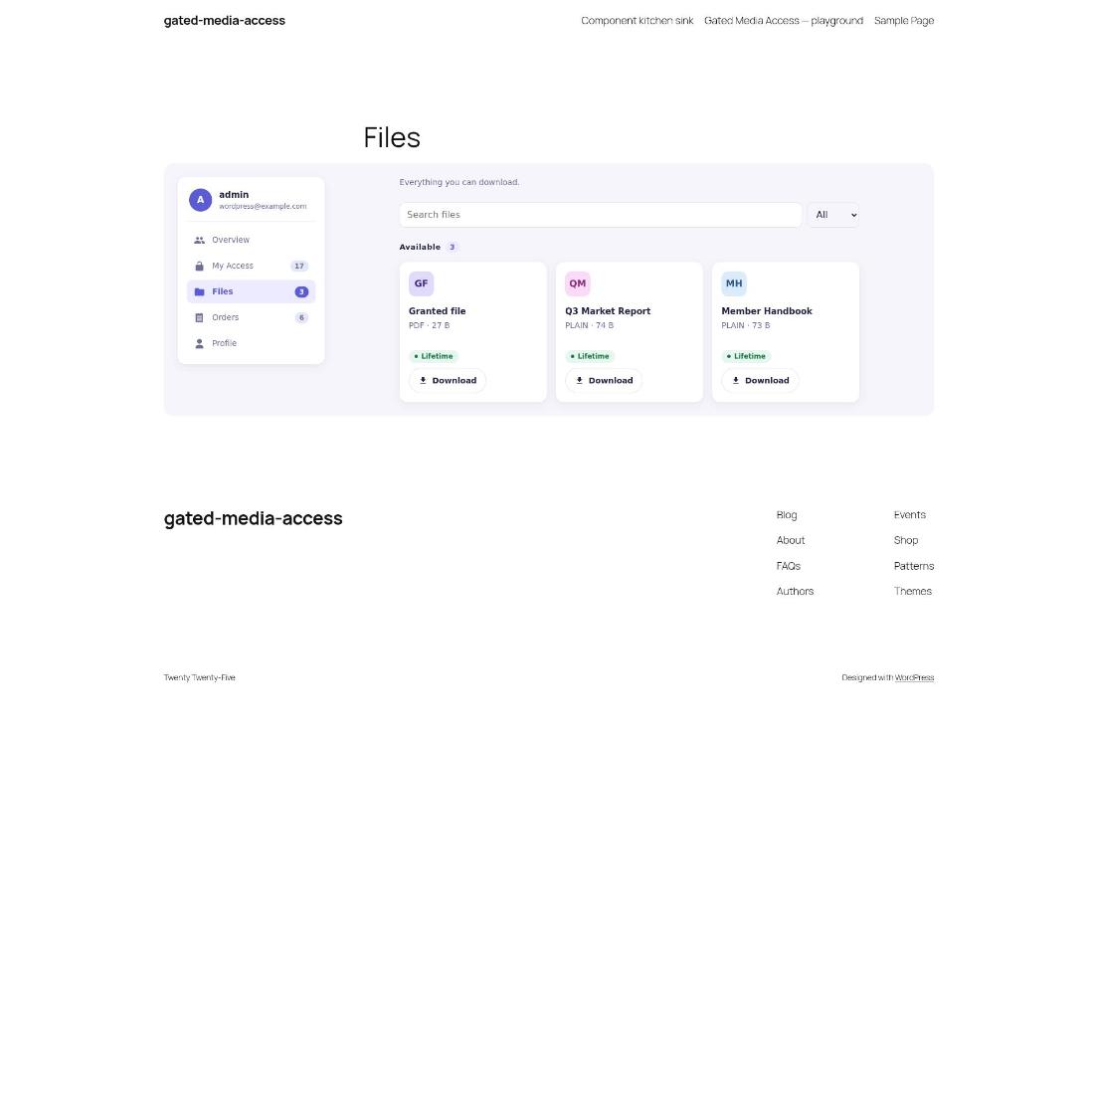This screenshot has height=1107, width=1098.
Task: Click the Twenty Twenty-Five footer text
Action: [199, 677]
